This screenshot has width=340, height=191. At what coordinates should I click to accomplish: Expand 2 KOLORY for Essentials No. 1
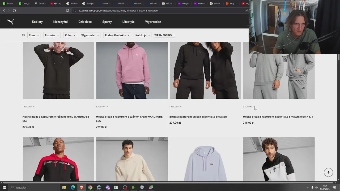[249, 107]
